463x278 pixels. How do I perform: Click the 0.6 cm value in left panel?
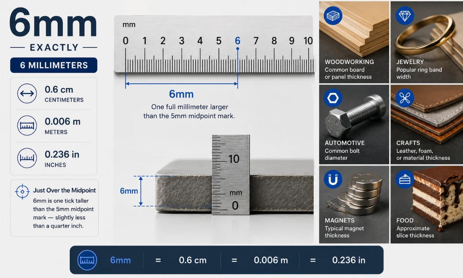pos(59,90)
